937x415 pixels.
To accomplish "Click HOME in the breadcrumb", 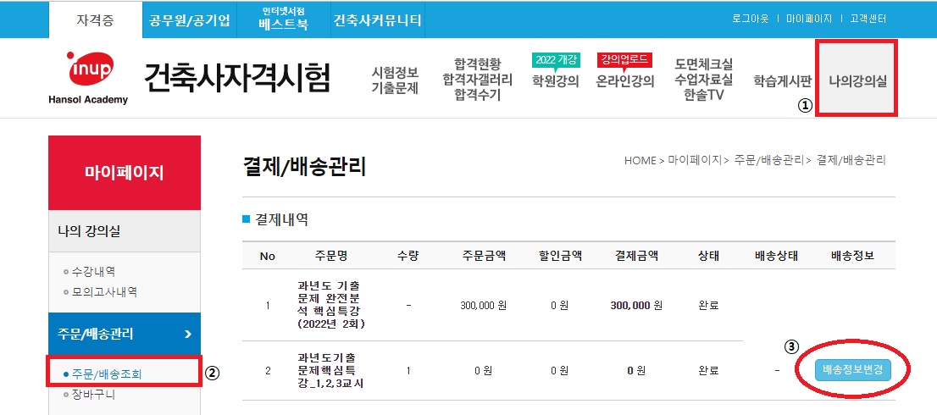I will tap(640, 160).
